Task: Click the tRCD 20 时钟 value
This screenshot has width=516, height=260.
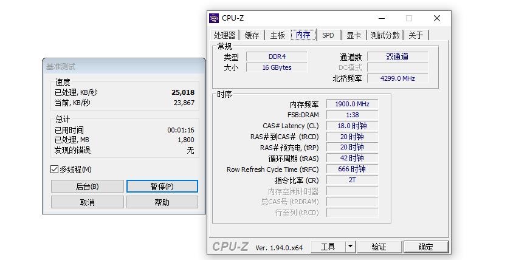Action: click(x=352, y=137)
